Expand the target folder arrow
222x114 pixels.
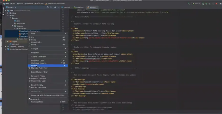tap(8, 42)
